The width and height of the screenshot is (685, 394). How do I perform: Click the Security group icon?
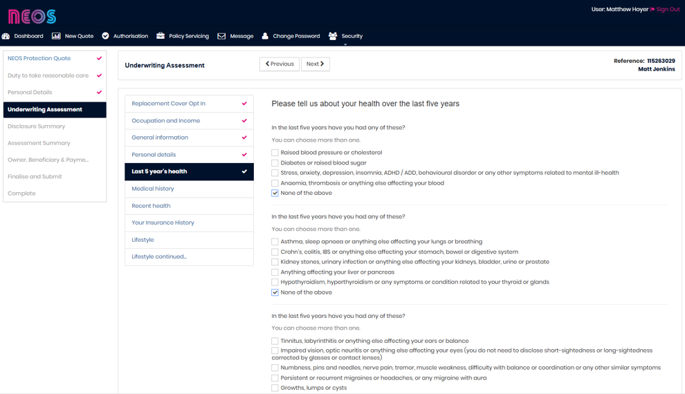click(333, 36)
